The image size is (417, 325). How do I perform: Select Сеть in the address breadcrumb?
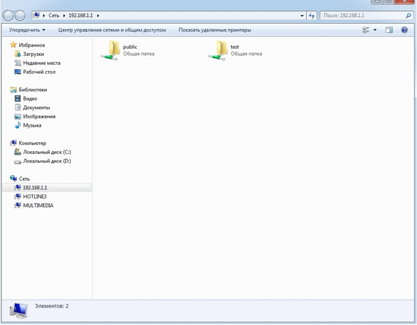(53, 16)
